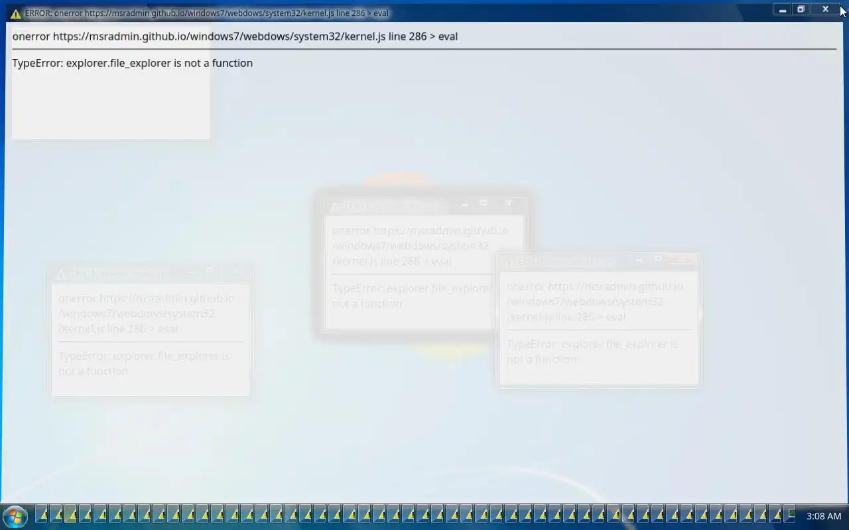Screen dimensions: 849x530
Task: Click the green monitor icon beside the clock
Action: [791, 514]
